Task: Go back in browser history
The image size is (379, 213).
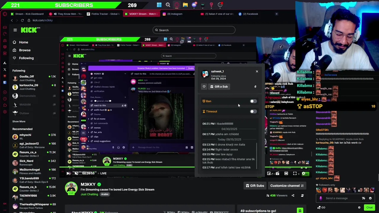Action: point(12,20)
